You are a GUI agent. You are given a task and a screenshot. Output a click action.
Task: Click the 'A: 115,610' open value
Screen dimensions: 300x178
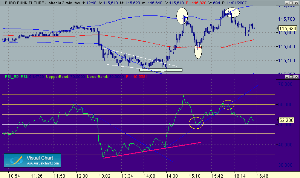pyautogui.click(x=108, y=3)
